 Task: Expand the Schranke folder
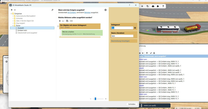click(13, 18)
